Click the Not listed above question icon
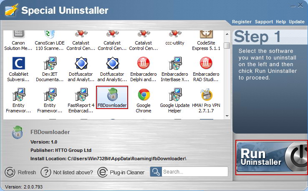308x191 pixels. click(x=46, y=172)
